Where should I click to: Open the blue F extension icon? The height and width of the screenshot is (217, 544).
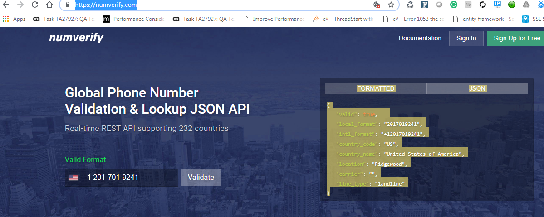click(425, 5)
